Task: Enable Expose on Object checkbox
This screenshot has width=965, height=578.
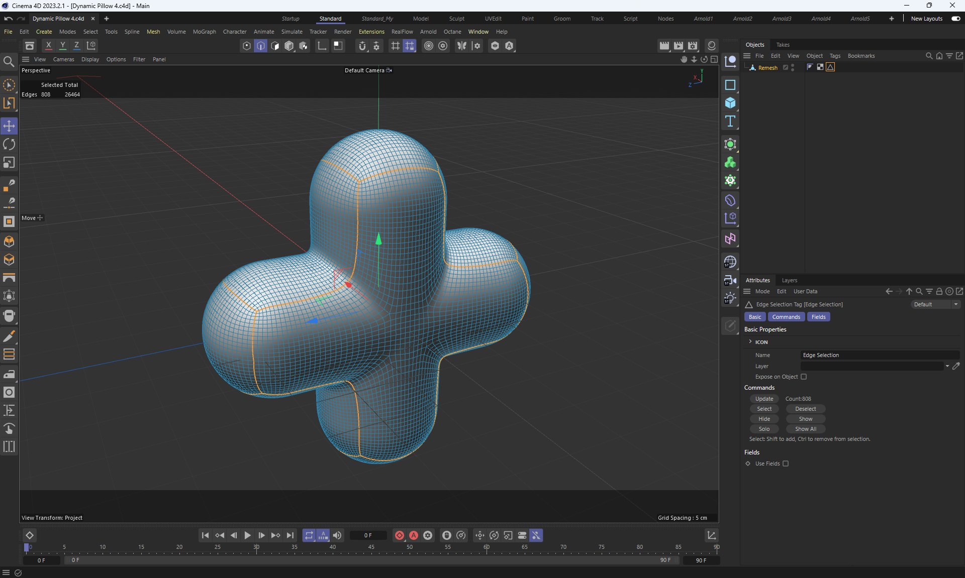Action: 804,377
